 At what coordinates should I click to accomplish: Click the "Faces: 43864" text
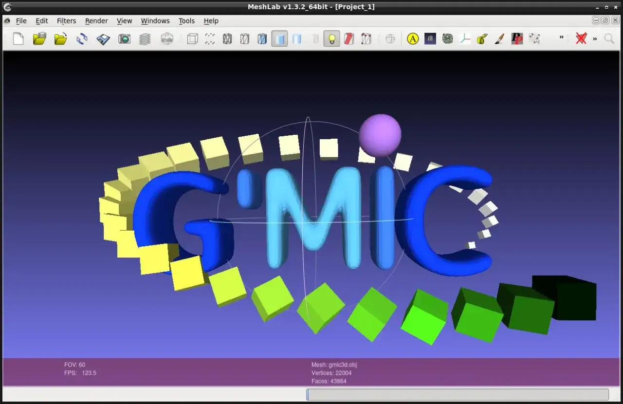(x=329, y=381)
